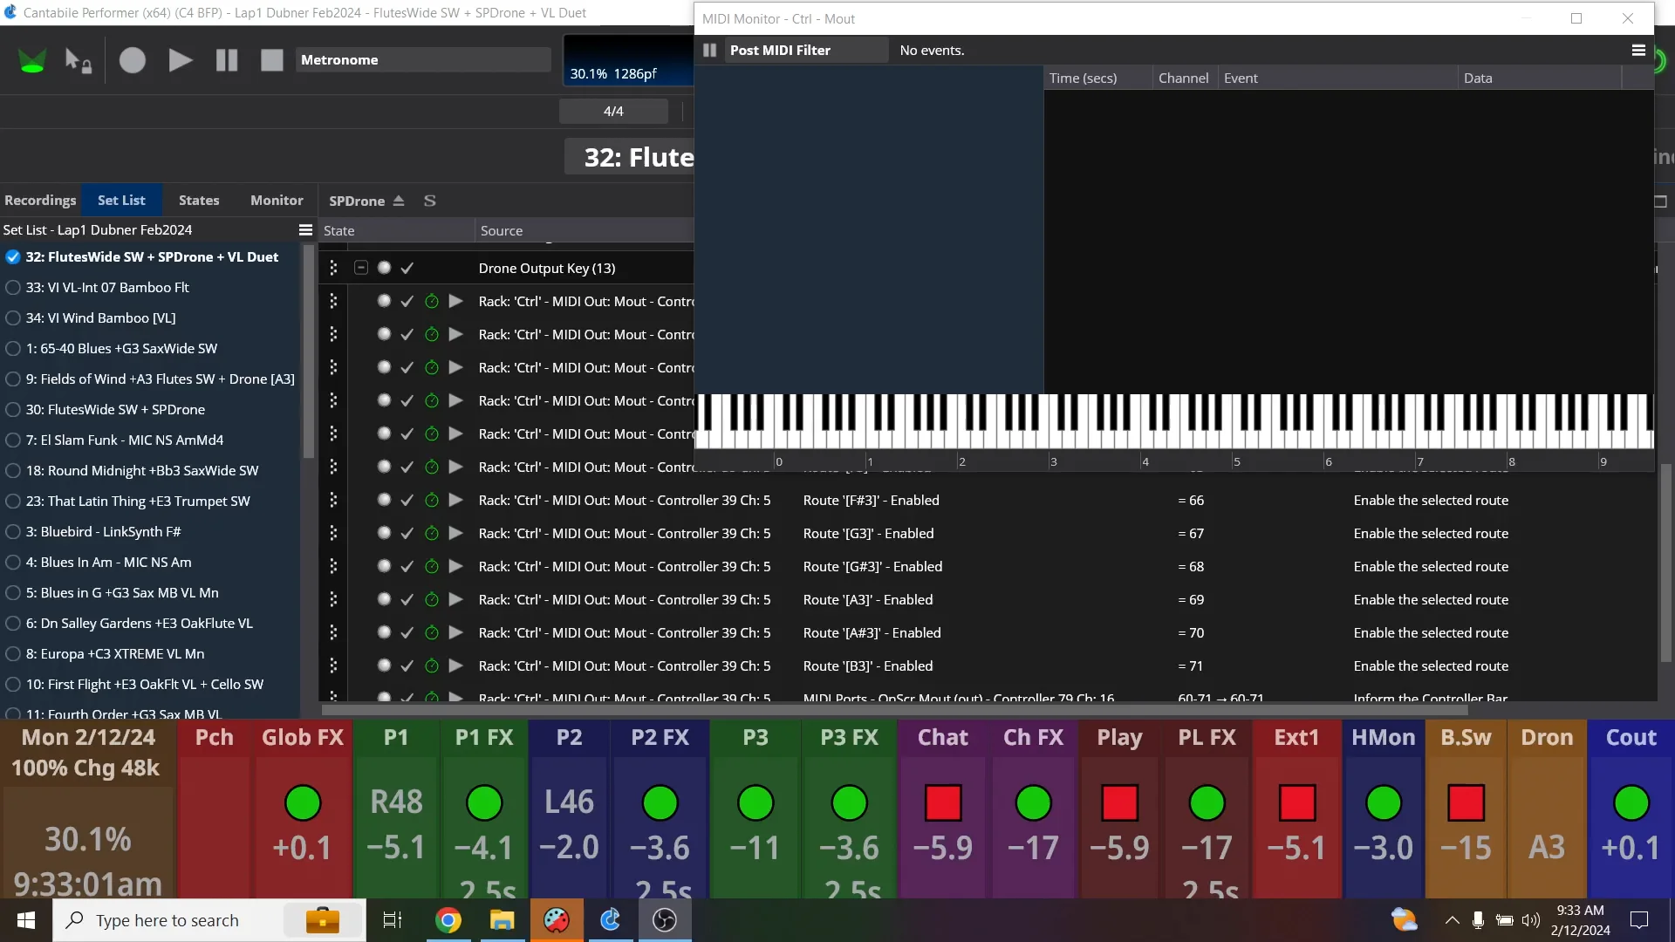Click the Event column header in MIDI Monitor
The height and width of the screenshot is (942, 1675).
1337,78
